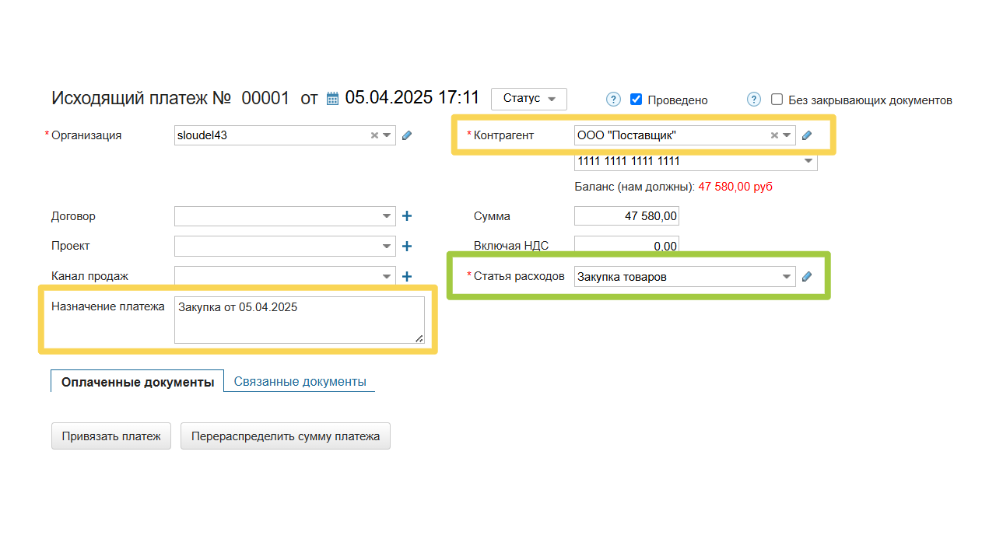Add a new Проект with the plus icon
The height and width of the screenshot is (560, 996).
coord(406,247)
